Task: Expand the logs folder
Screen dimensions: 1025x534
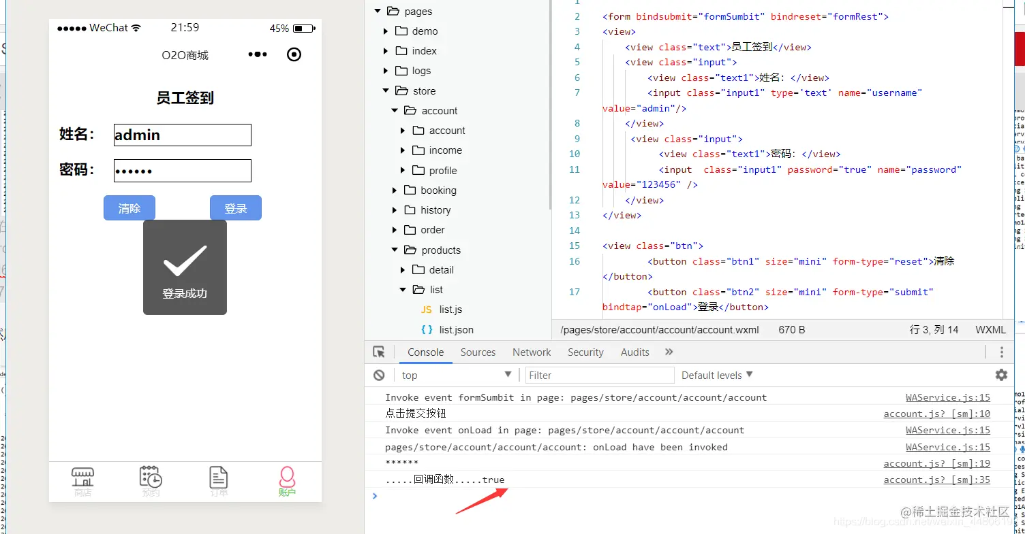Action: point(386,71)
